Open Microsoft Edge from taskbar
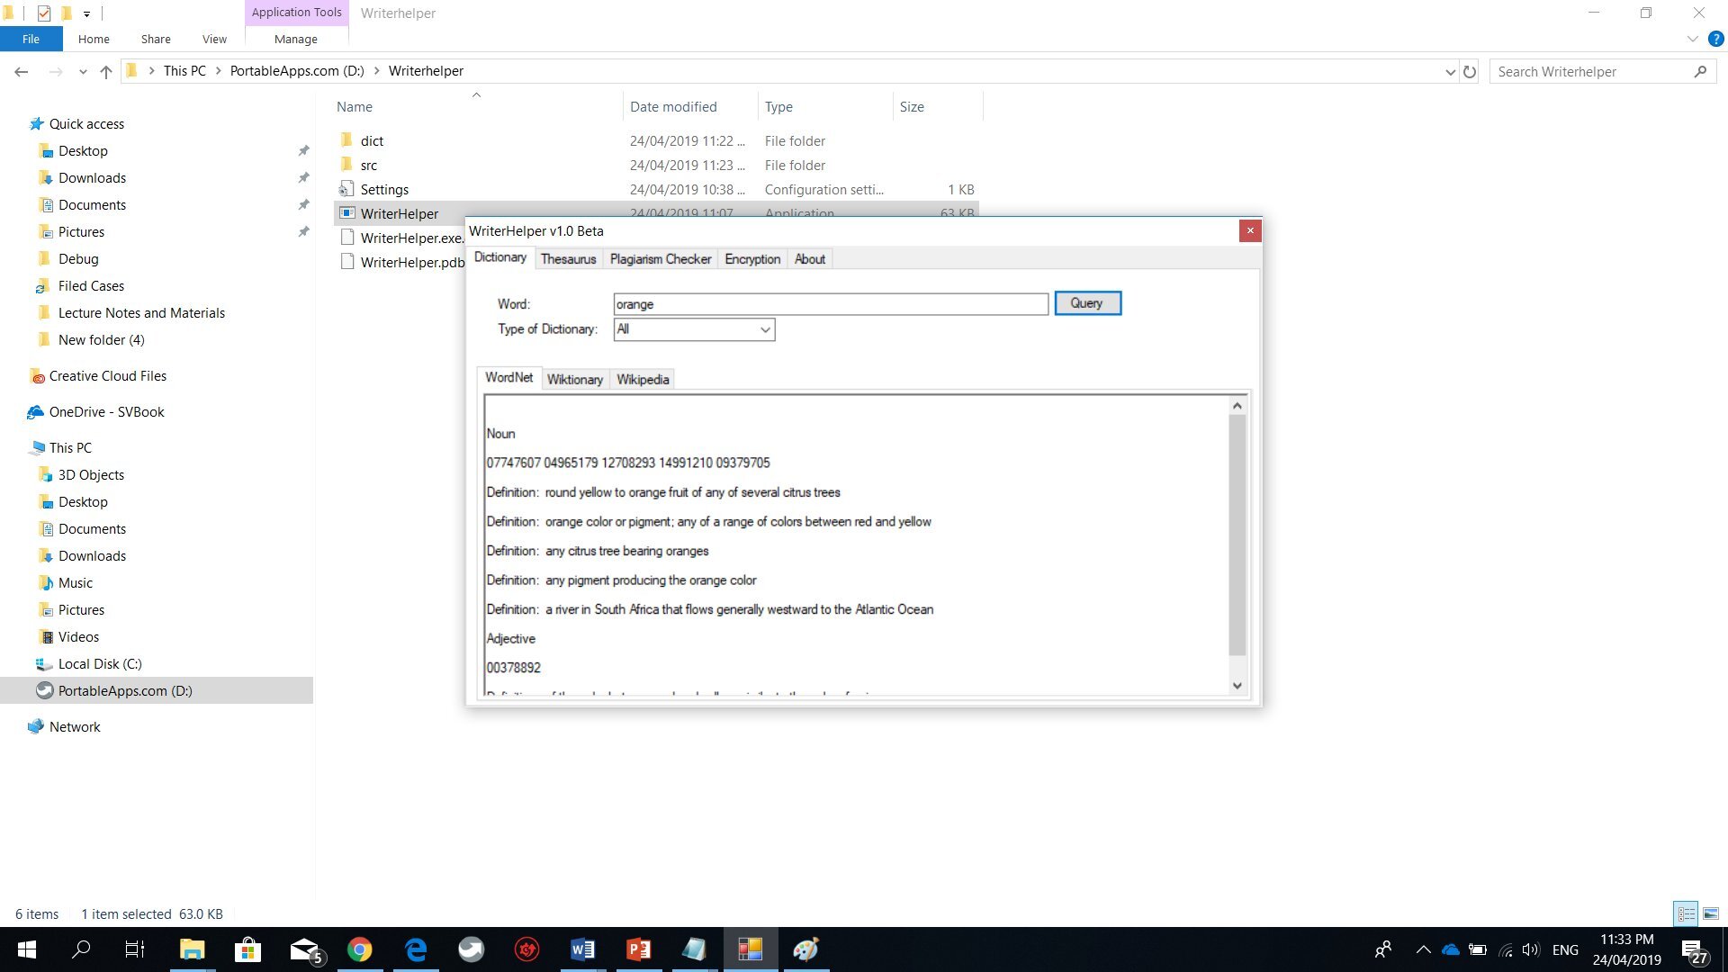The width and height of the screenshot is (1728, 972). coord(416,949)
